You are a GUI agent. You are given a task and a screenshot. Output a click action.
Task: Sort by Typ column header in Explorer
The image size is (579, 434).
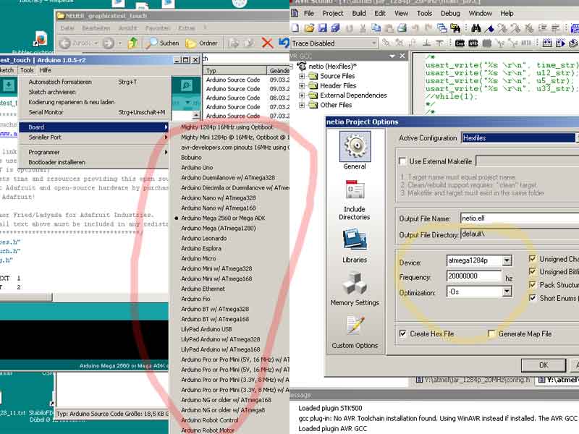(x=234, y=70)
